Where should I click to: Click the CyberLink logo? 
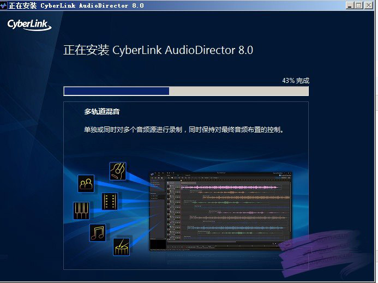(29, 25)
